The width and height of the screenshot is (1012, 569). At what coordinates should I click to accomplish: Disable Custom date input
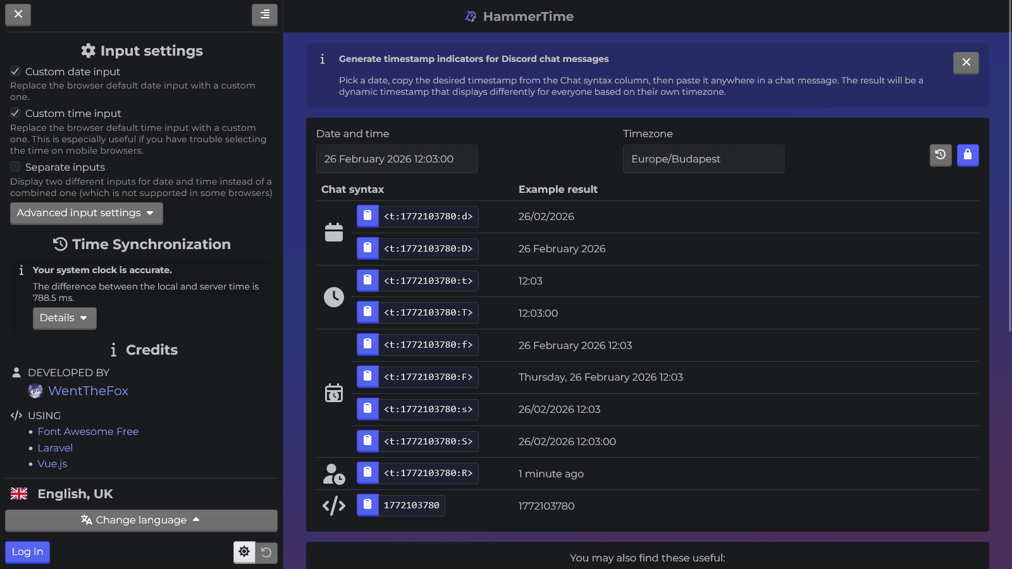click(15, 71)
